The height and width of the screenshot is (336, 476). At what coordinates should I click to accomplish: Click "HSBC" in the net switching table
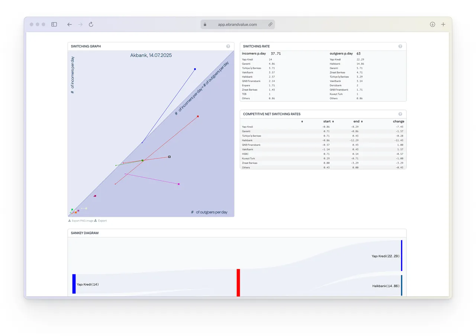pos(245,154)
